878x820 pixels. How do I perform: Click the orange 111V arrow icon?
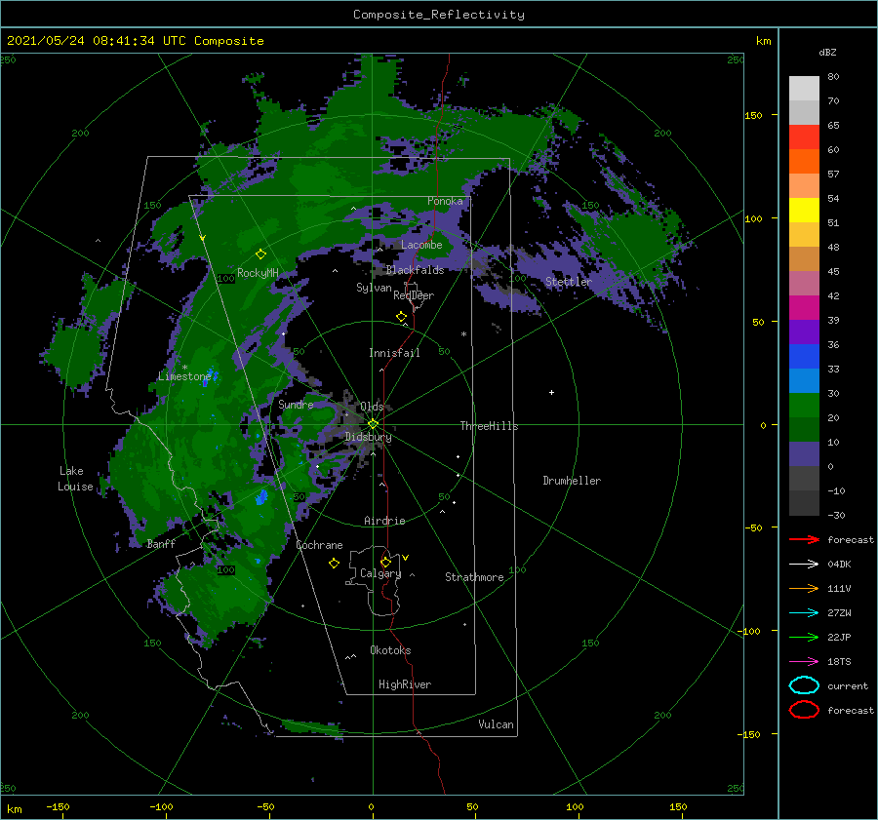coord(804,588)
